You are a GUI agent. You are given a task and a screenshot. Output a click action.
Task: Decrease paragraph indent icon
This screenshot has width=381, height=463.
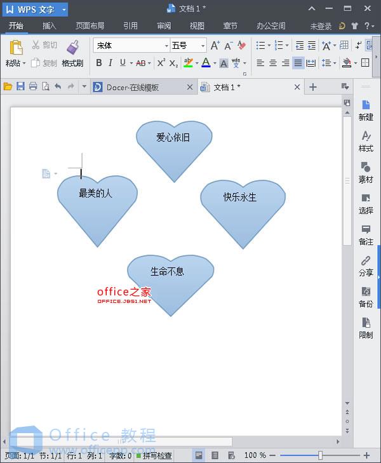tap(300, 46)
